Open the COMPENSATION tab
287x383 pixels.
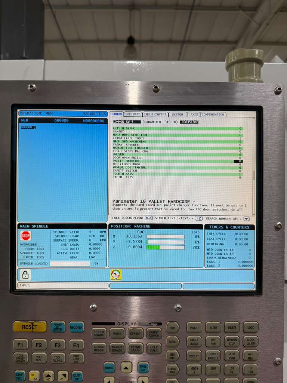[x=213, y=114]
